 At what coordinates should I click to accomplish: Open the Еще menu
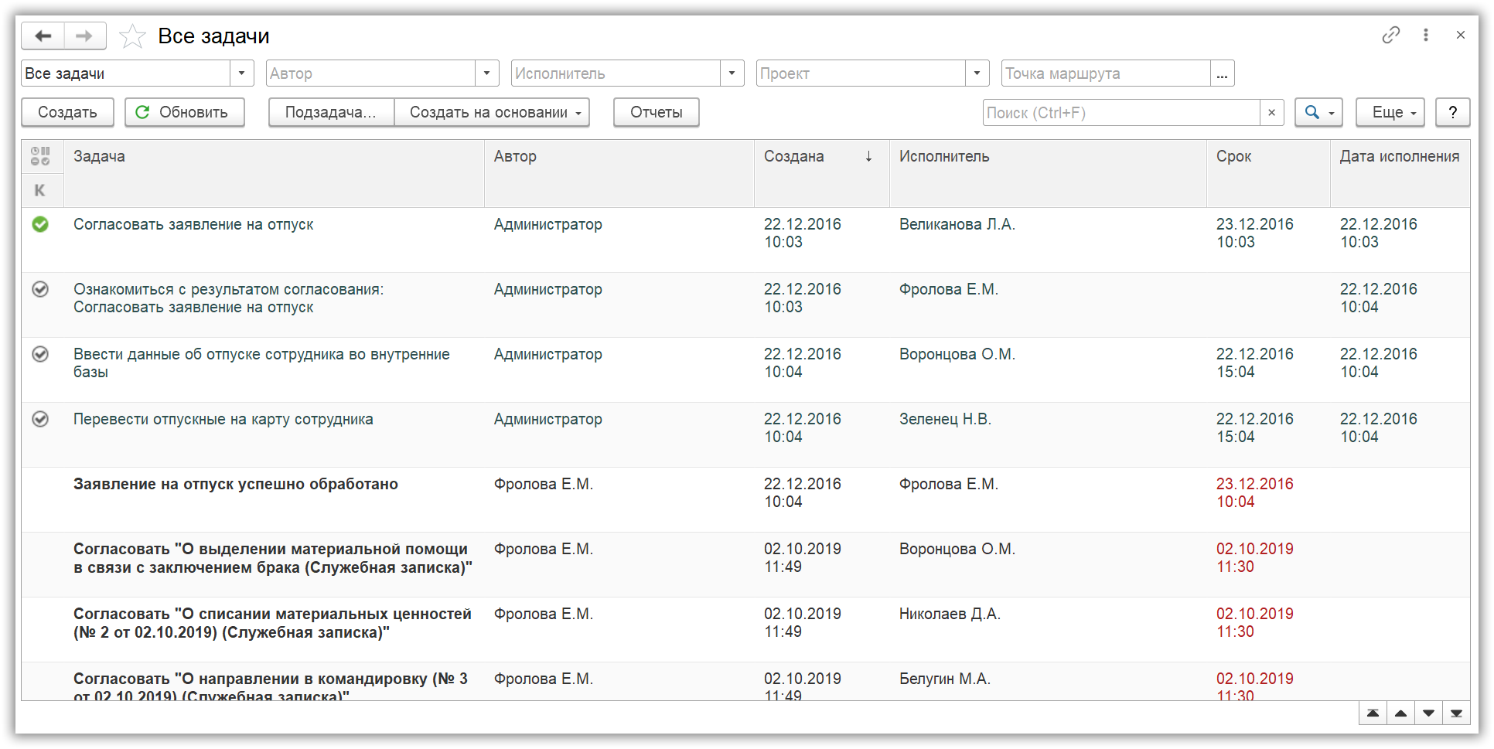point(1390,113)
